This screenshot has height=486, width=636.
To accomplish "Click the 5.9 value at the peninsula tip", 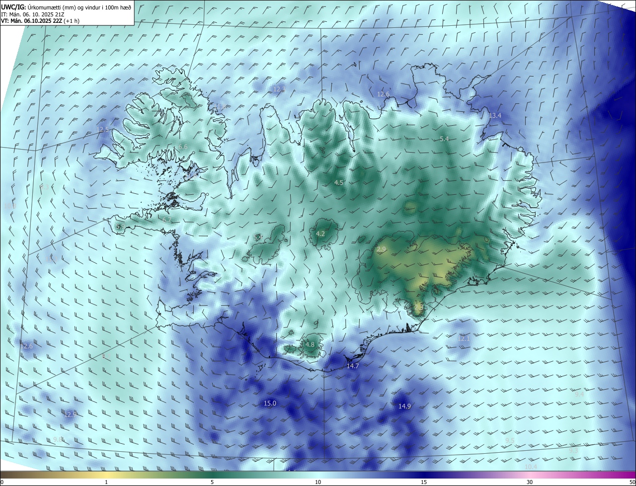I will click(120, 227).
